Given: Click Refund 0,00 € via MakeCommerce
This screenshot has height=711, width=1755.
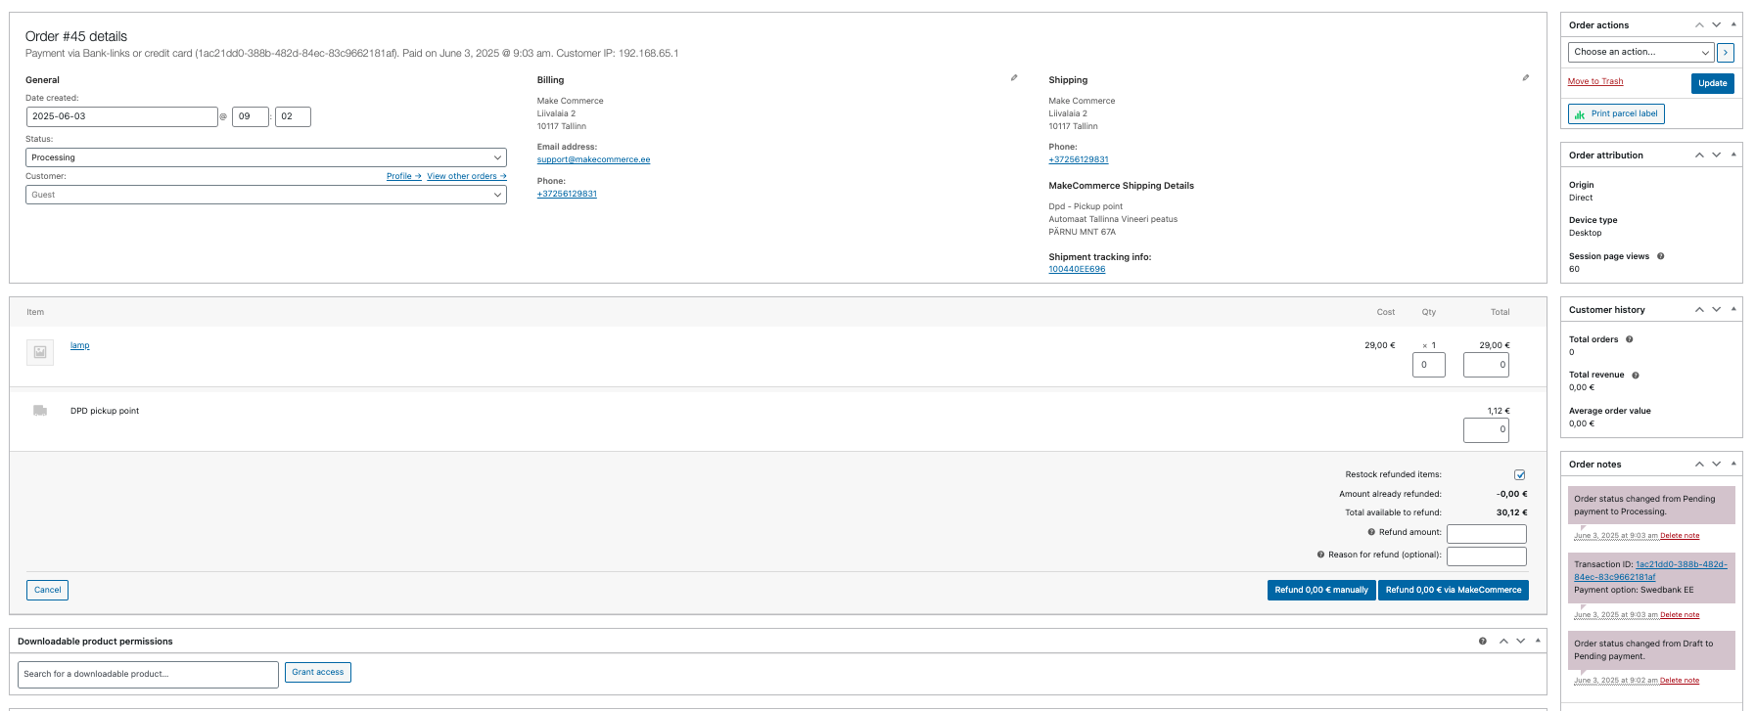Looking at the screenshot, I should click(1454, 590).
